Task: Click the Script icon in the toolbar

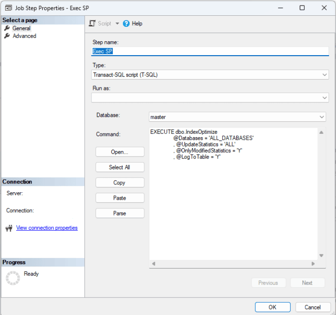Action: click(92, 23)
